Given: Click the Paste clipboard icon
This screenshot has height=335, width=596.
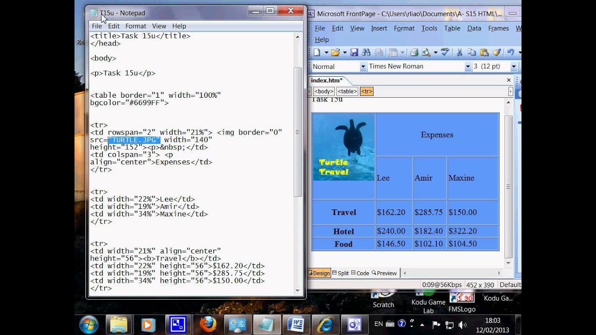Looking at the screenshot, I should pyautogui.click(x=484, y=53).
